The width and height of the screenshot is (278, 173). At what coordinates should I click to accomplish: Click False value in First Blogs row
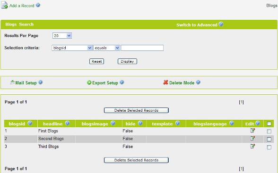[128, 131]
